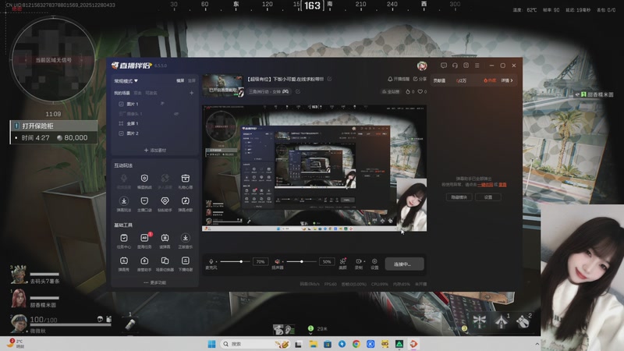The width and height of the screenshot is (624, 351).
Task: Click 添加素材 add source button
Action: (x=154, y=150)
